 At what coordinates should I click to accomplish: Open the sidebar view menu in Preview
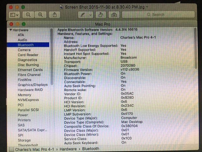point(14,15)
